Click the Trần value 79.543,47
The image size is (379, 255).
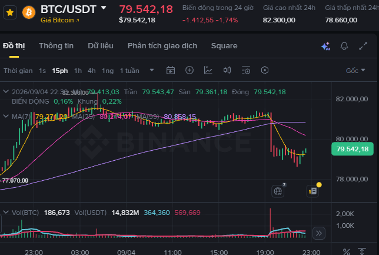point(158,92)
